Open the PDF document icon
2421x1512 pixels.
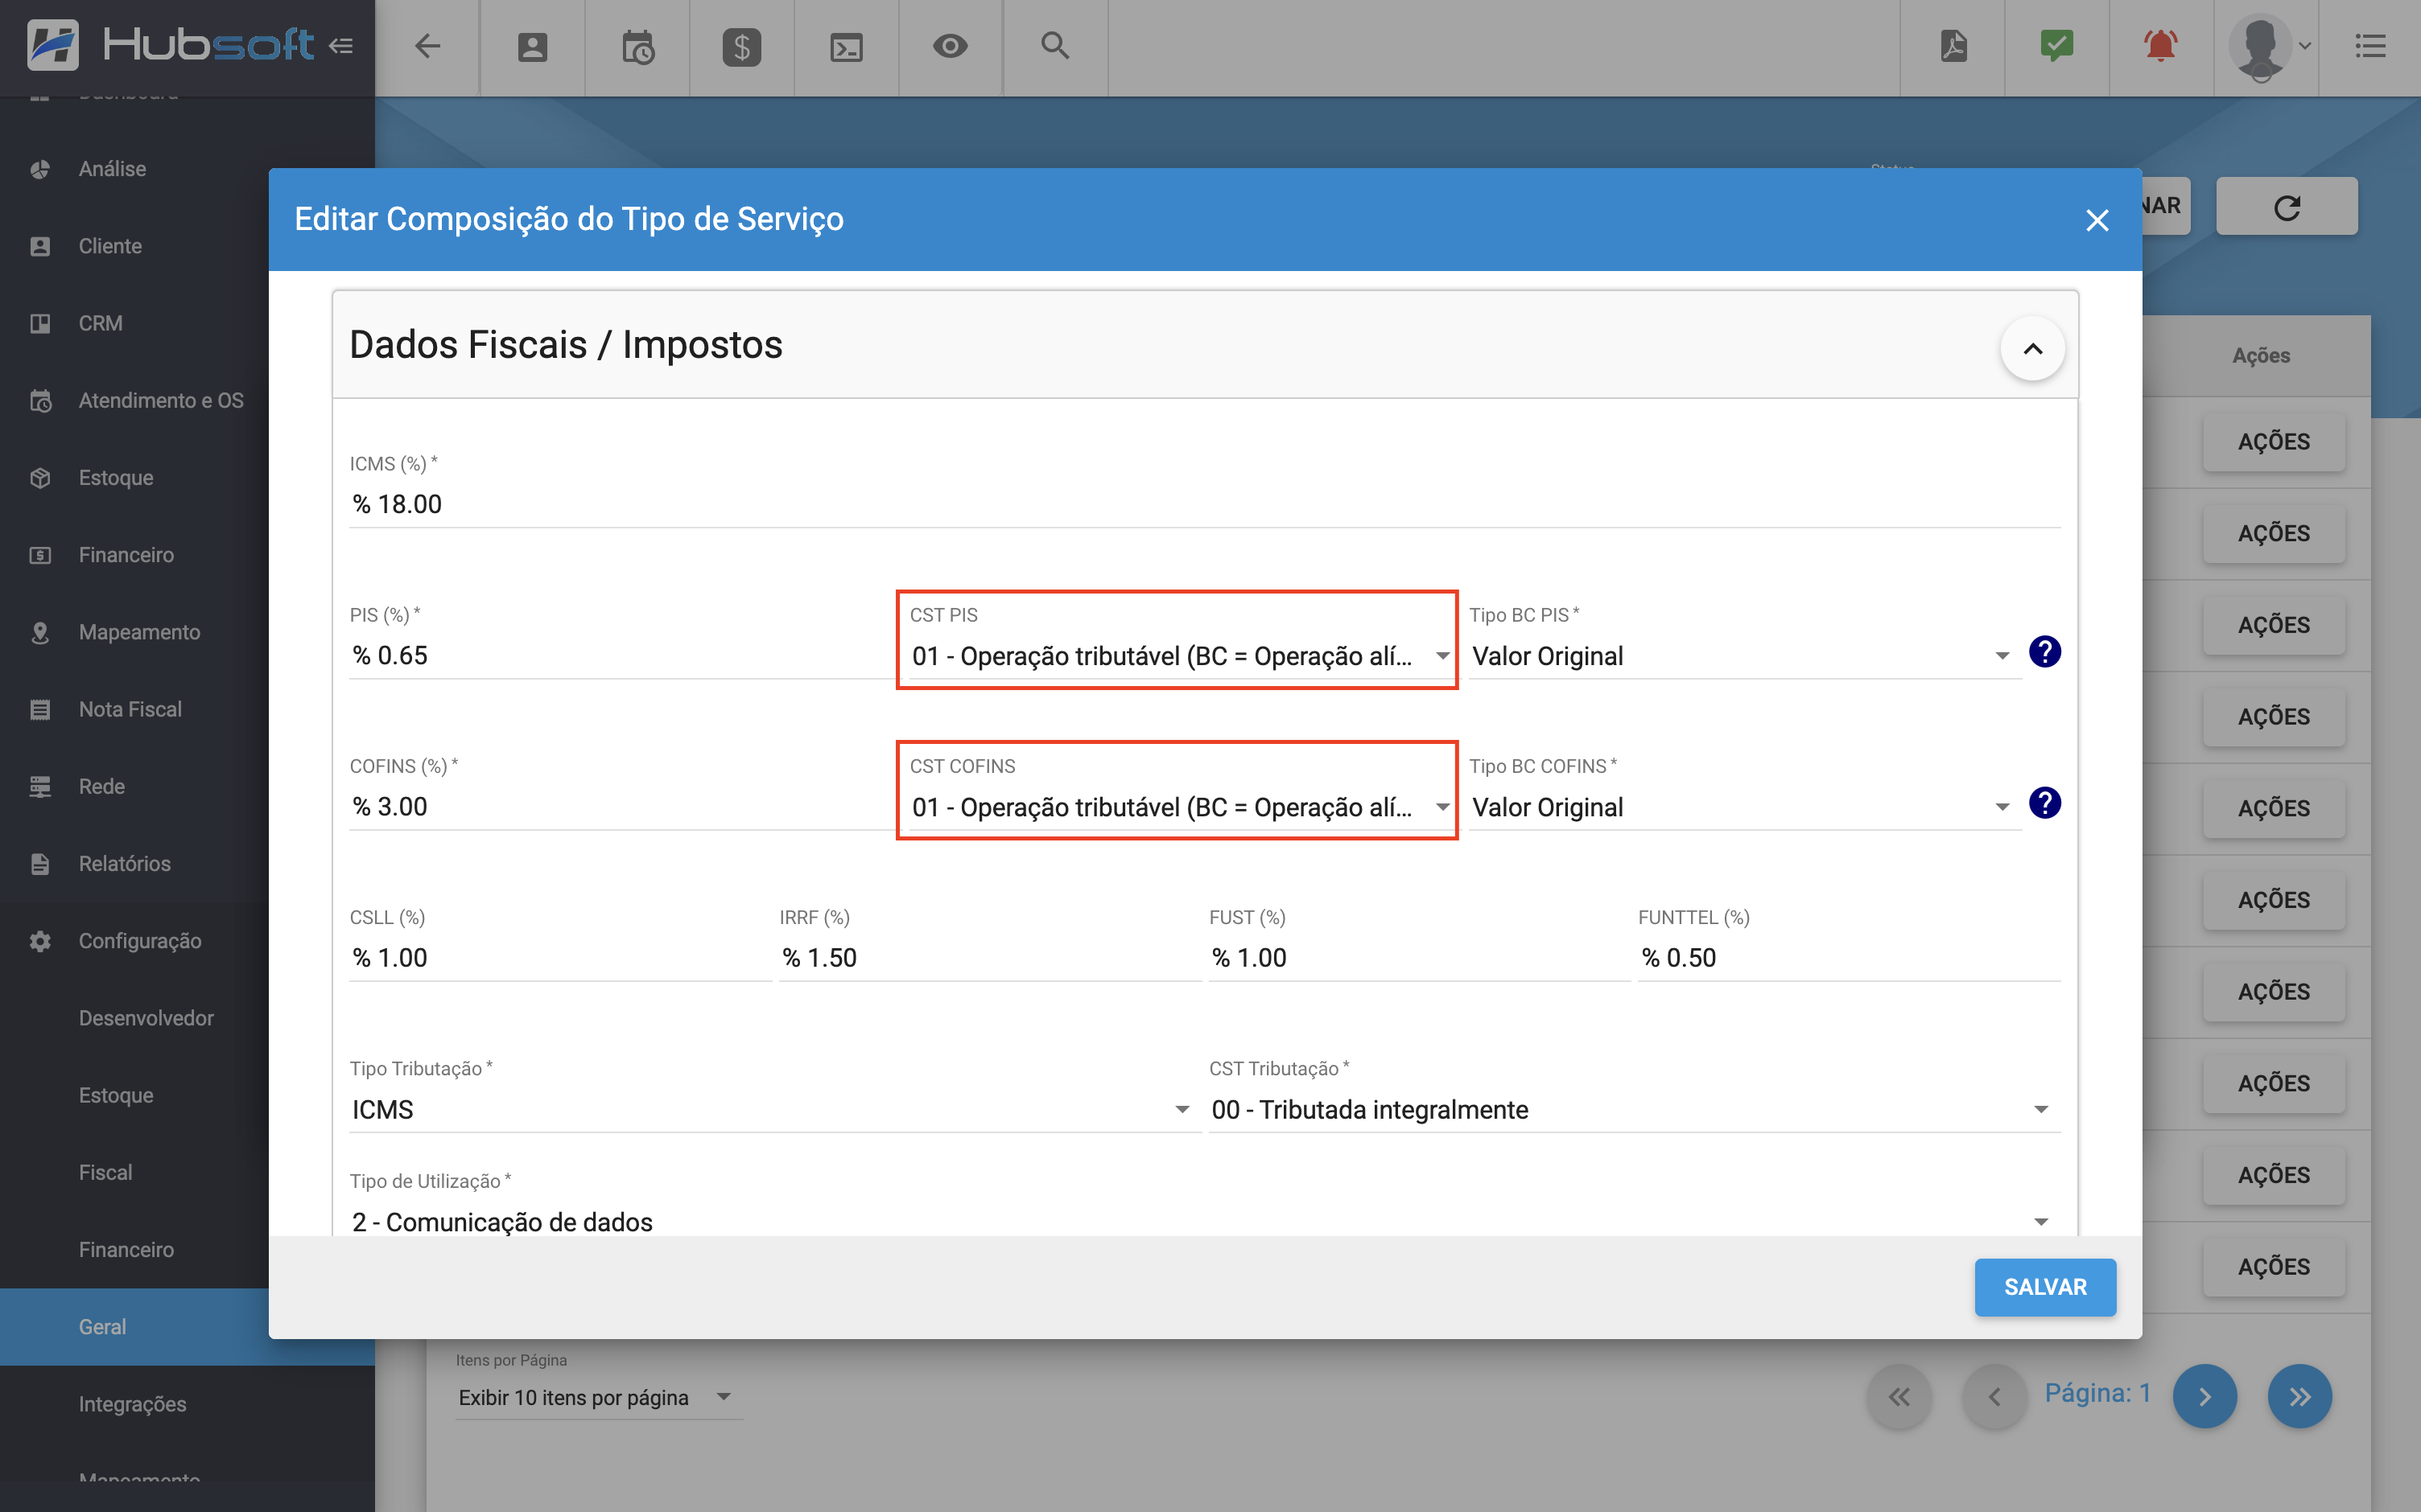point(1953,46)
